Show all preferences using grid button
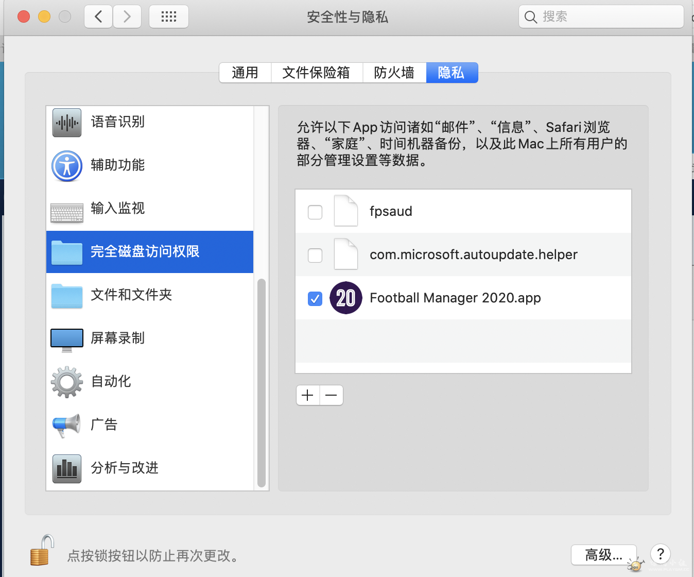 (x=168, y=17)
